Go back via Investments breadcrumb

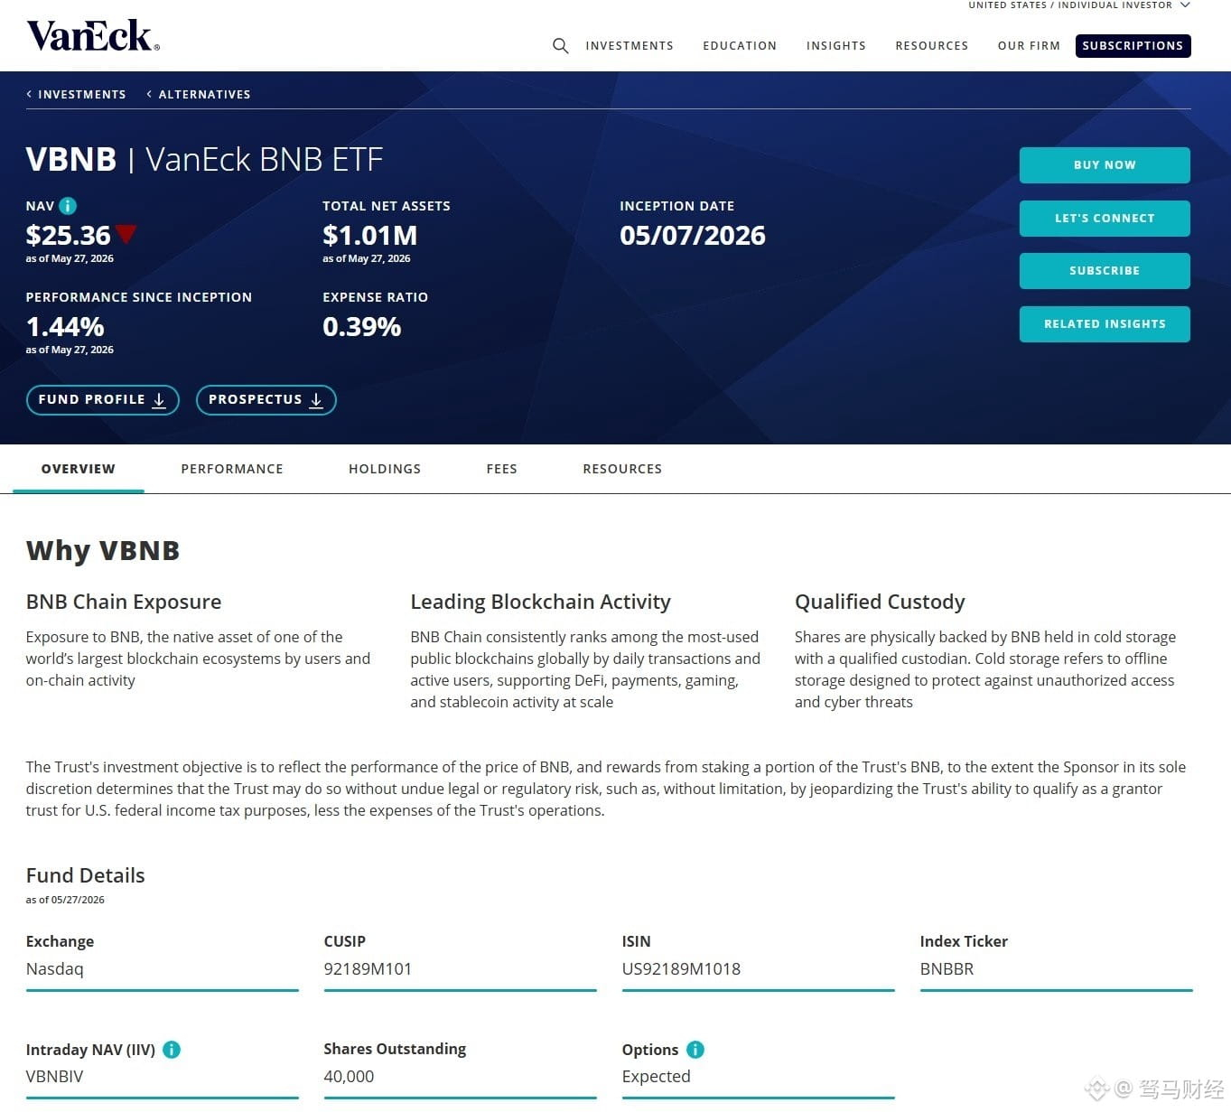coord(77,94)
